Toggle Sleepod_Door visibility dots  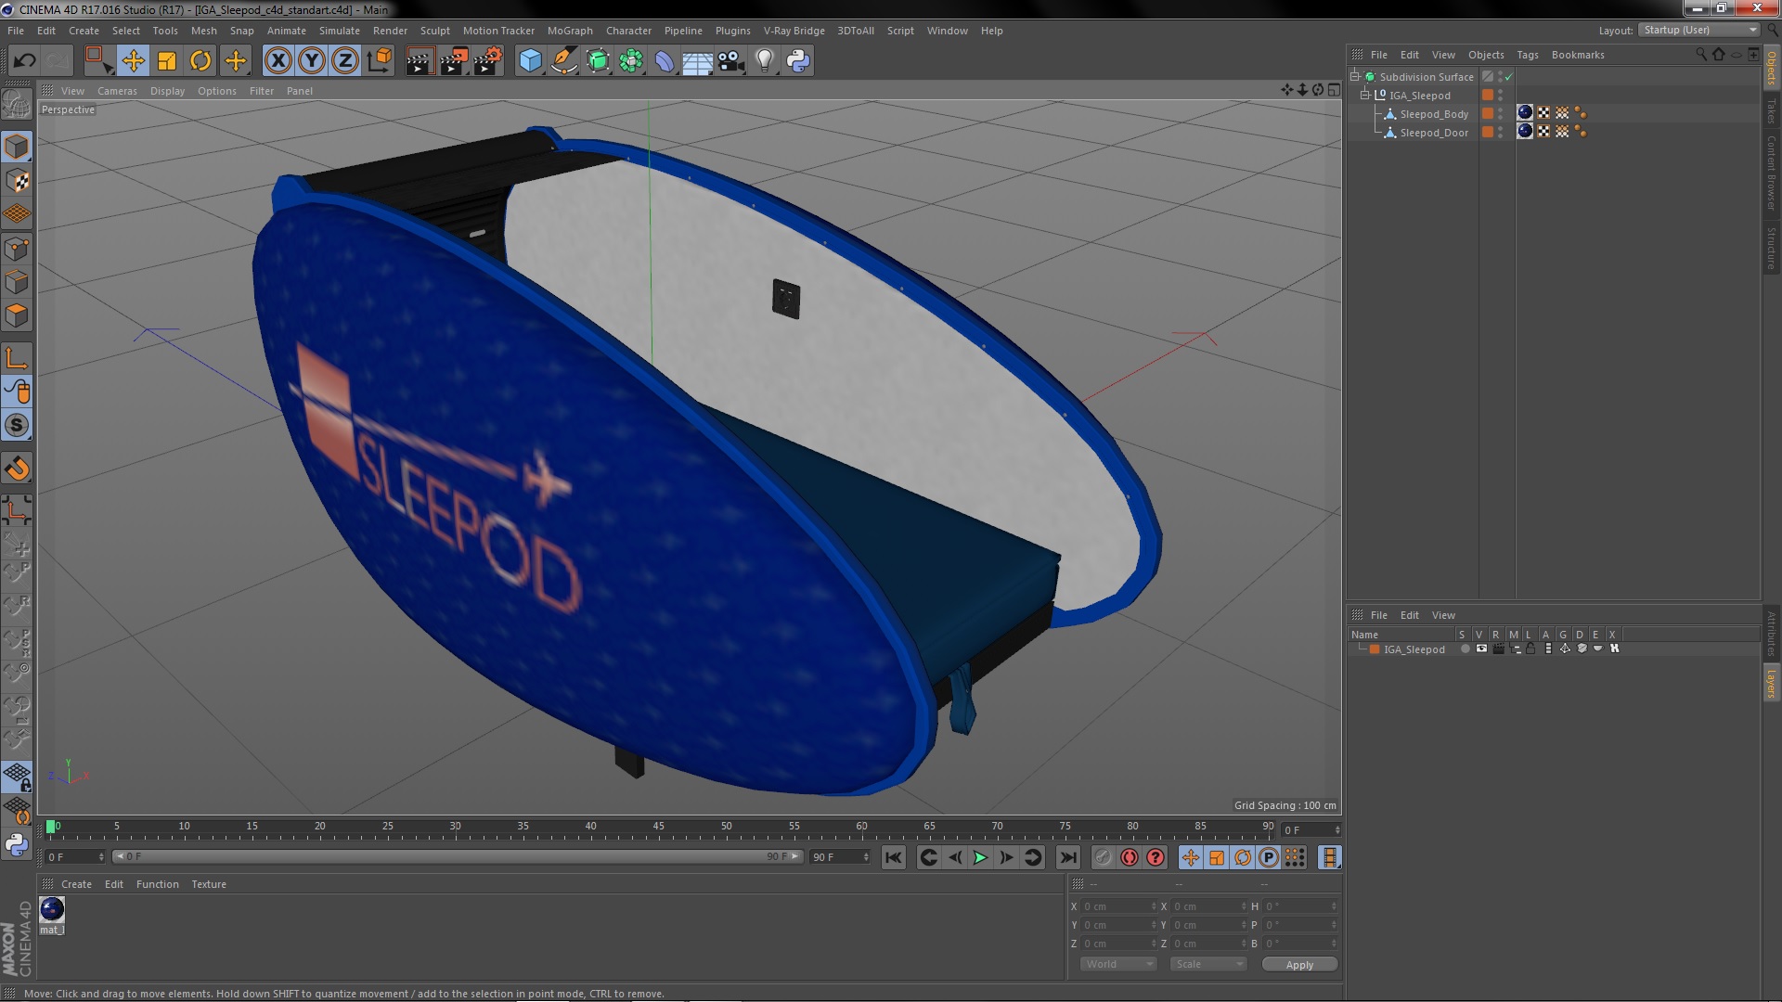(1501, 133)
